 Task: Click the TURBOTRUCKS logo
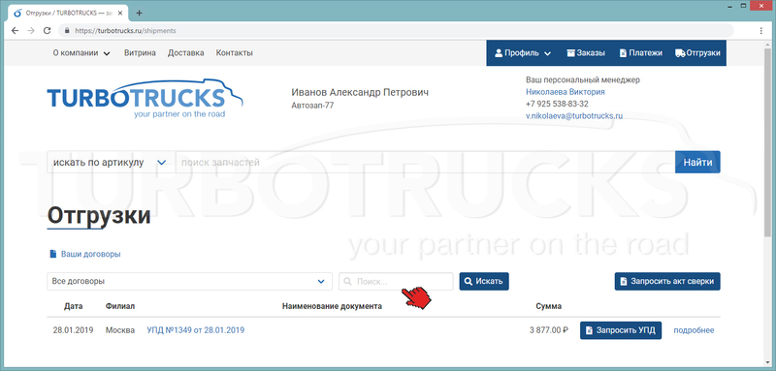tap(145, 98)
